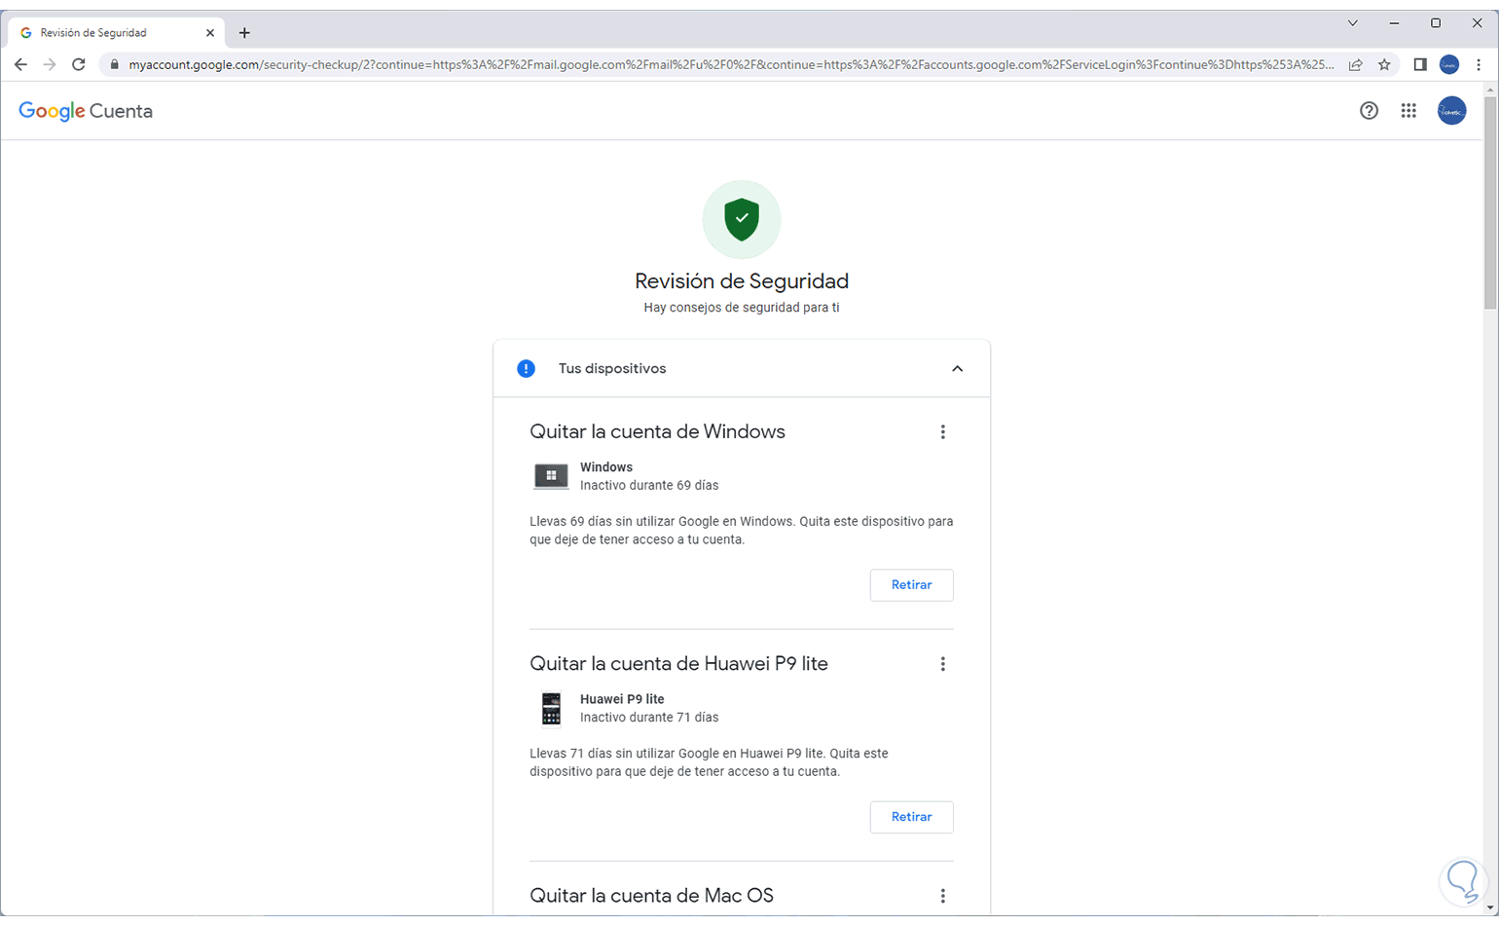Click the Huawei P9 lite phone thumbnail
This screenshot has height=926, width=1499.
[x=551, y=709]
